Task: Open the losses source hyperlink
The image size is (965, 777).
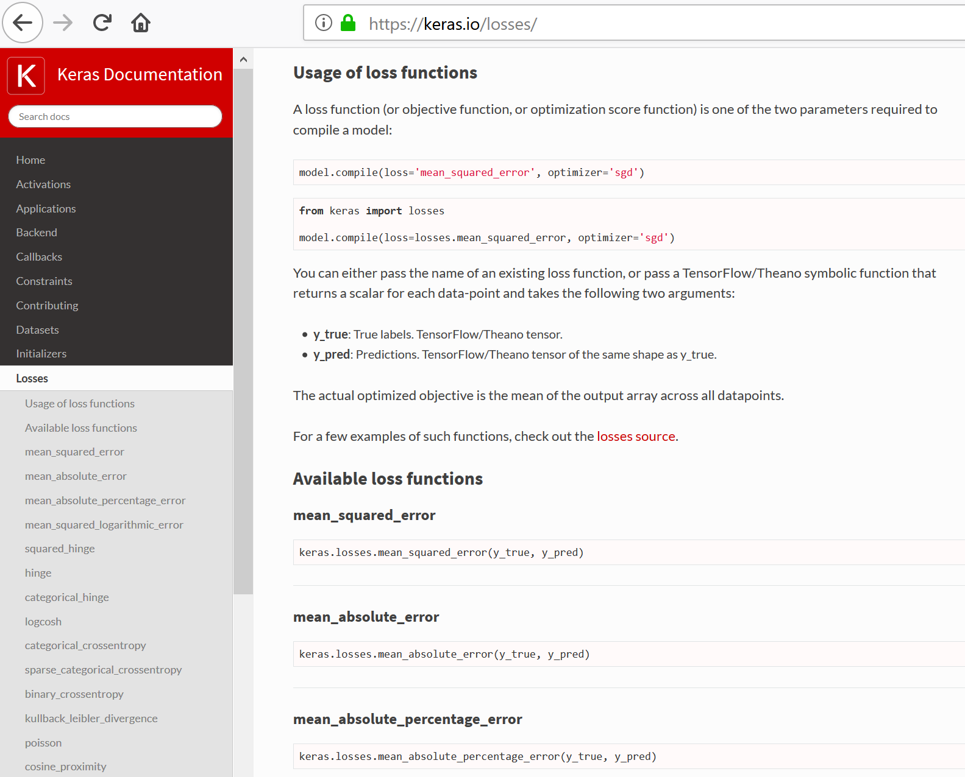Action: coord(636,437)
